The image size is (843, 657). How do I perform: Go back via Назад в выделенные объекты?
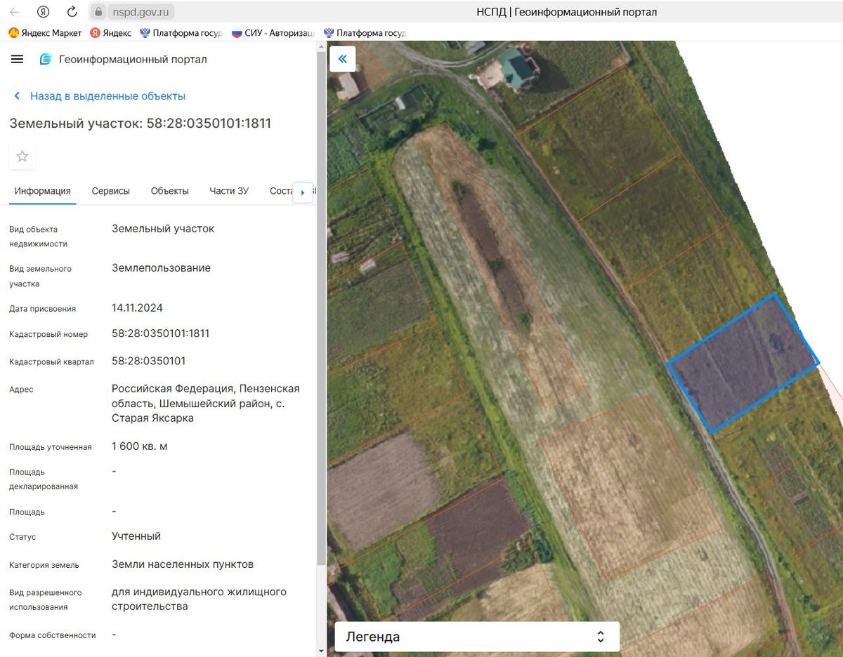[100, 96]
